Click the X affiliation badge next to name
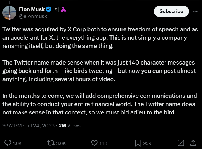 pos(56,9)
